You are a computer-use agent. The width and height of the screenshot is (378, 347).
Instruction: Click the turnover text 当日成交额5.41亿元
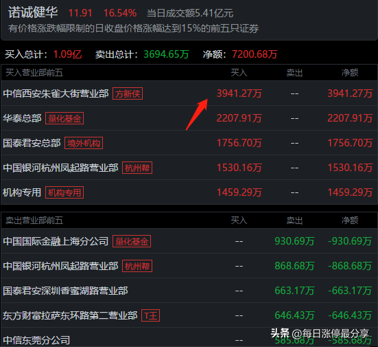190,13
